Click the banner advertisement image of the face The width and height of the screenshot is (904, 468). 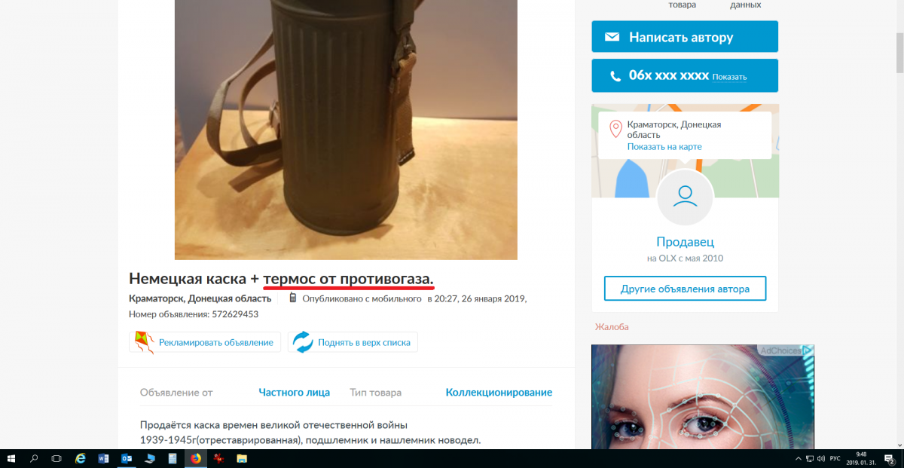click(x=703, y=396)
